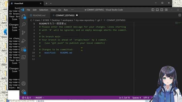
Task: Open the Explorer view in activity bar
Action: tap(24, 16)
